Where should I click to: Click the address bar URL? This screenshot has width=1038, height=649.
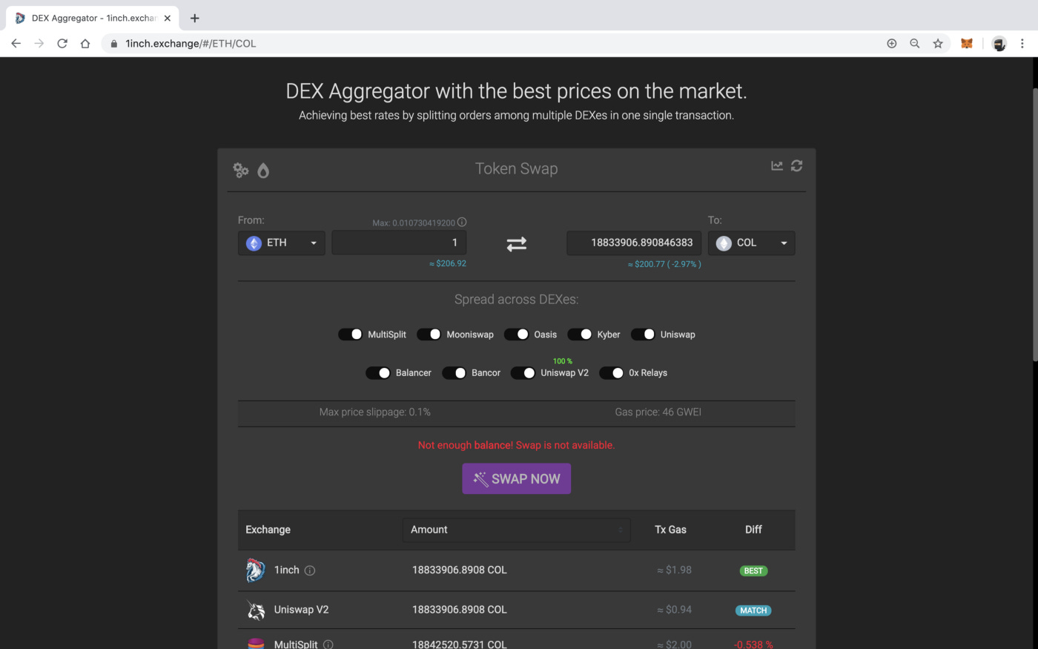coord(191,44)
